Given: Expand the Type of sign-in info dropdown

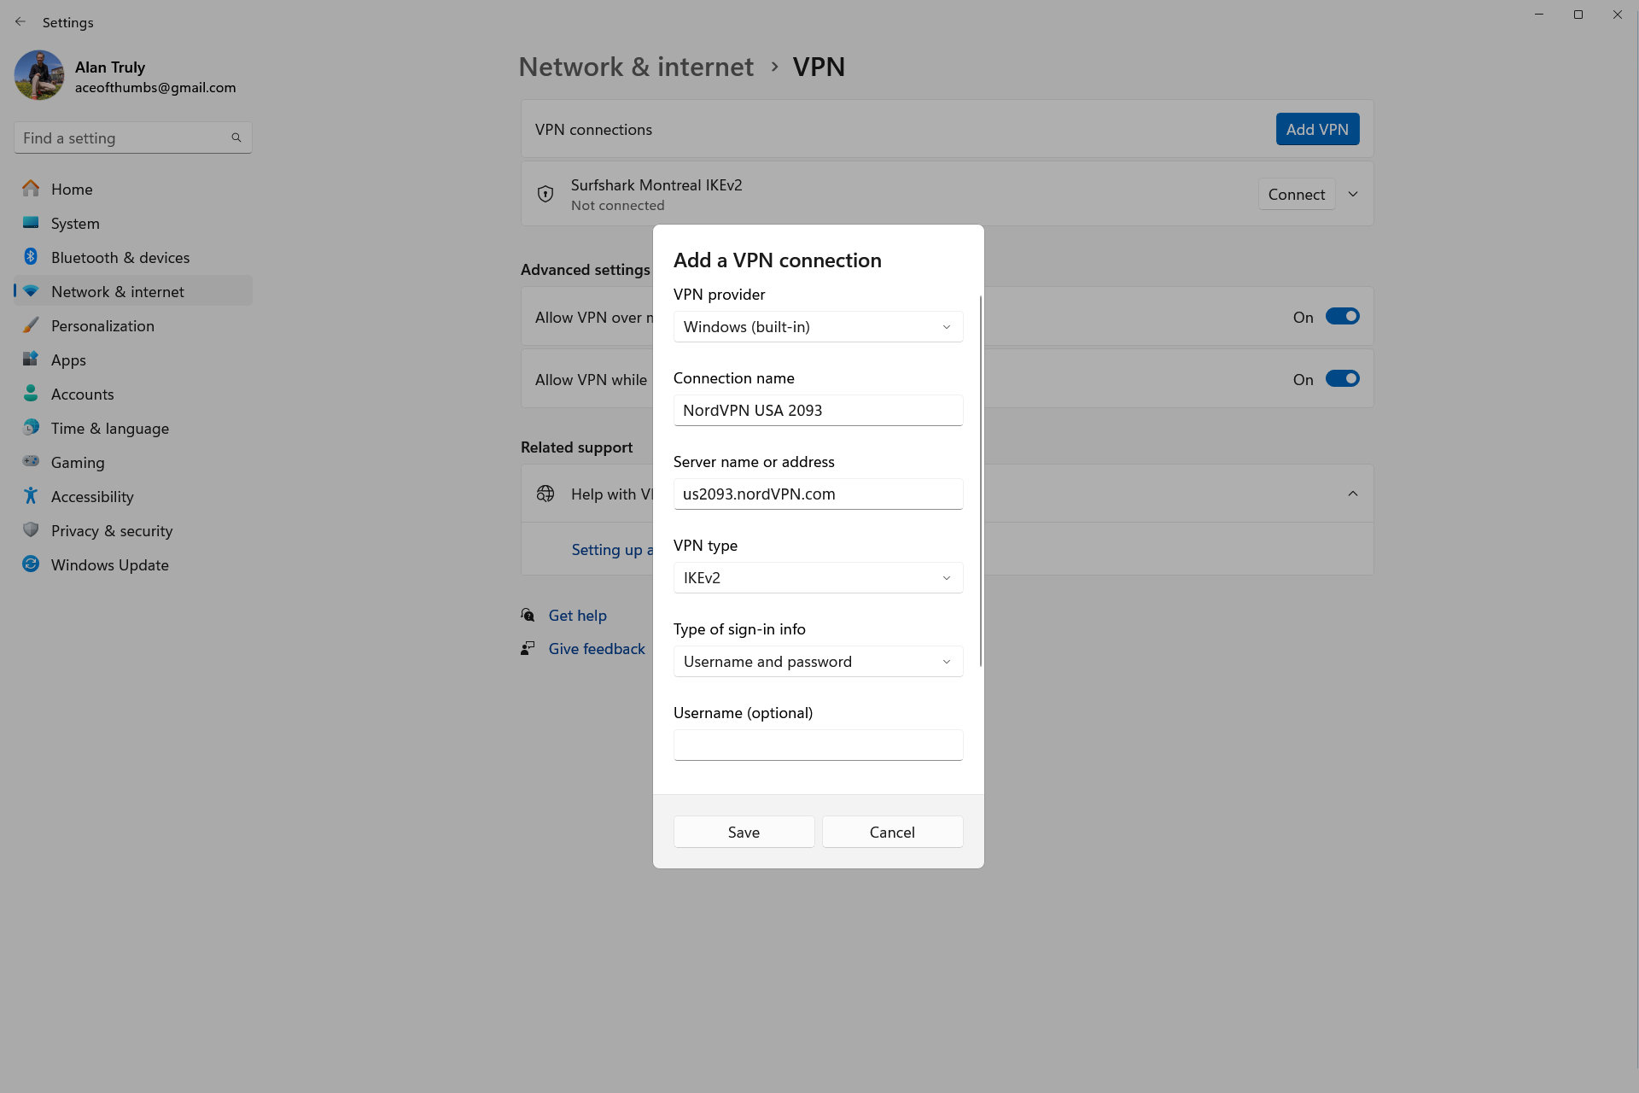Looking at the screenshot, I should coord(817,661).
